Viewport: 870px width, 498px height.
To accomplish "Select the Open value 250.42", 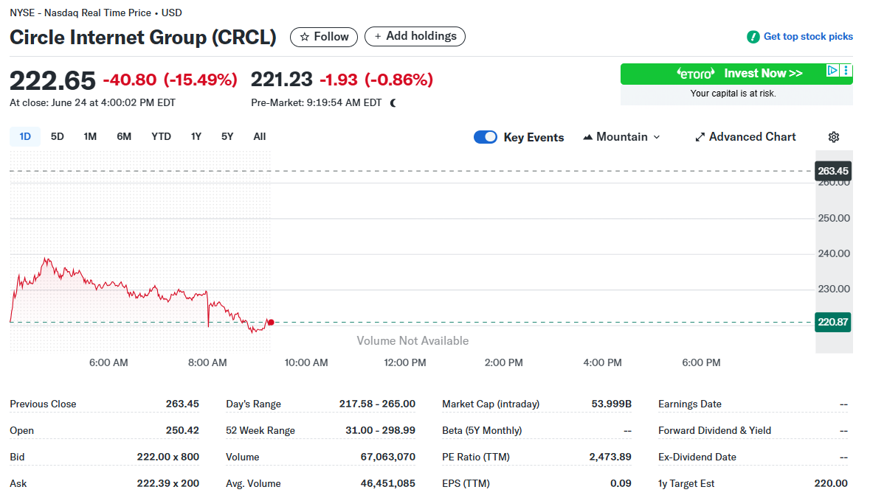I will (x=182, y=430).
